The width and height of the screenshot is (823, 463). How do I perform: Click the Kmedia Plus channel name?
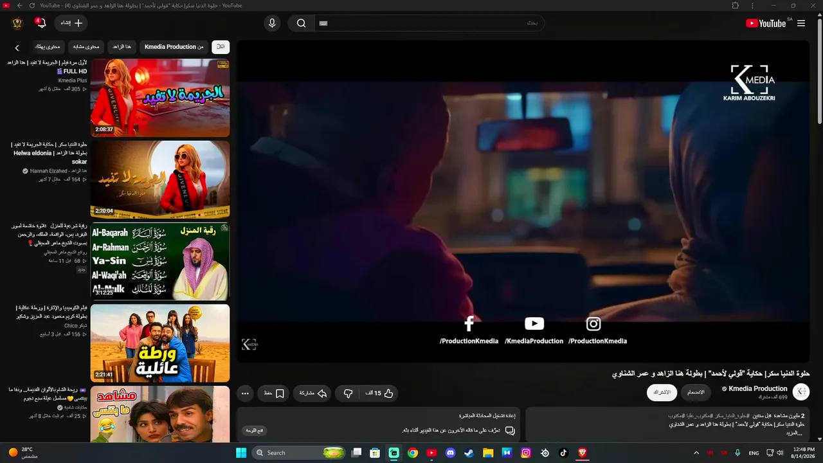pos(73,80)
